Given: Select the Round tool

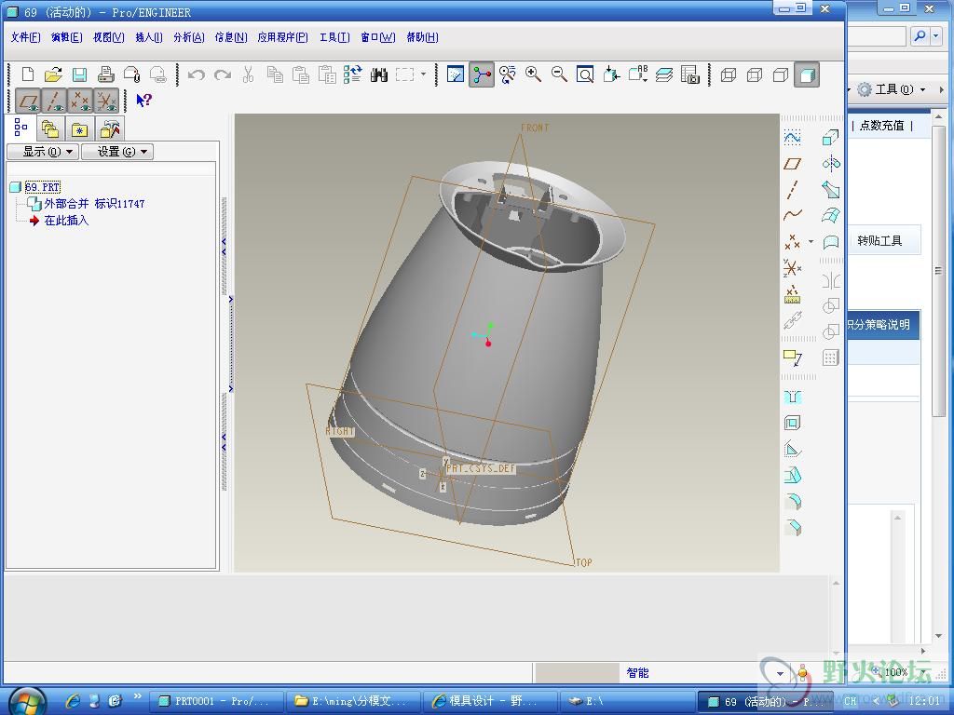Looking at the screenshot, I should pyautogui.click(x=792, y=502).
